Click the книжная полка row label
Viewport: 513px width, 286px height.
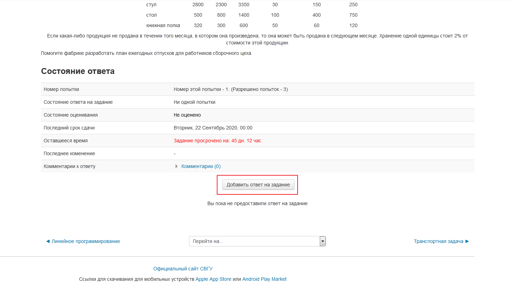(163, 25)
